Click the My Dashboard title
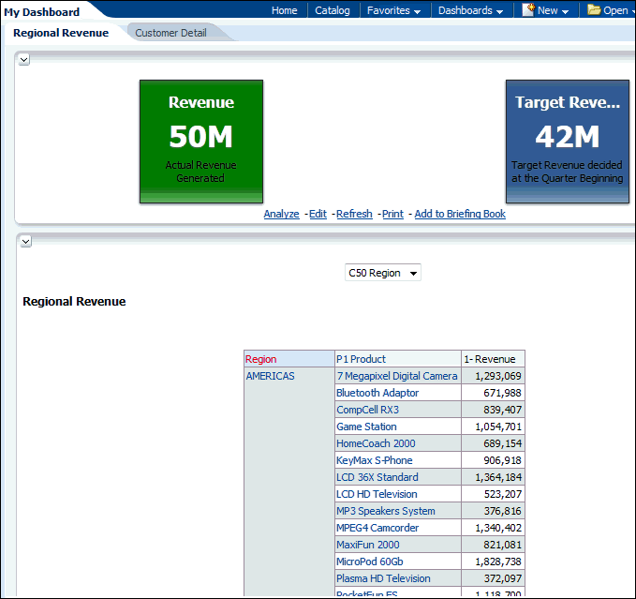Image resolution: width=636 pixels, height=599 pixels. tap(42, 12)
